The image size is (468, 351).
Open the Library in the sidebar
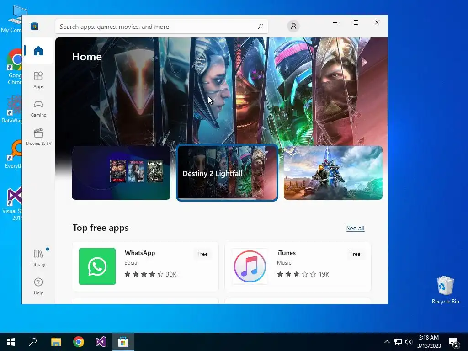(x=38, y=258)
